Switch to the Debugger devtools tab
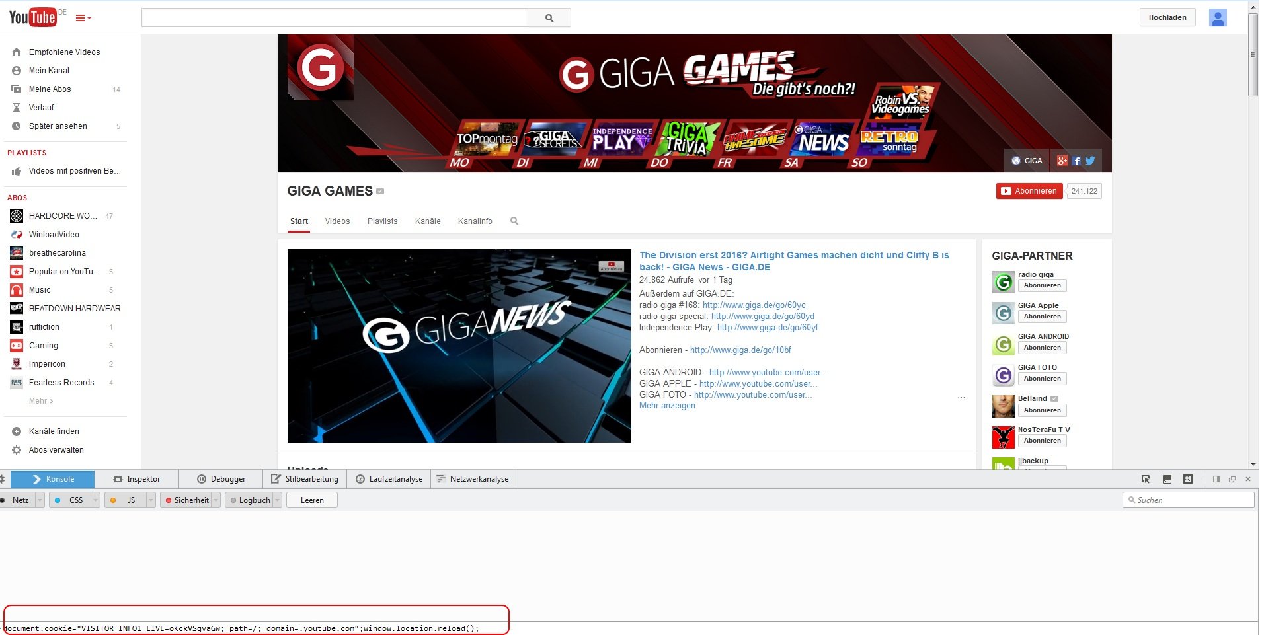 pos(221,479)
